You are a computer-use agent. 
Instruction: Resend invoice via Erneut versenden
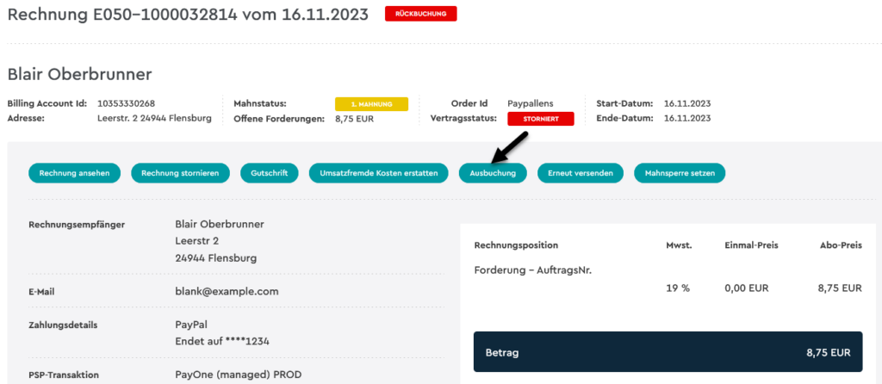pos(581,173)
